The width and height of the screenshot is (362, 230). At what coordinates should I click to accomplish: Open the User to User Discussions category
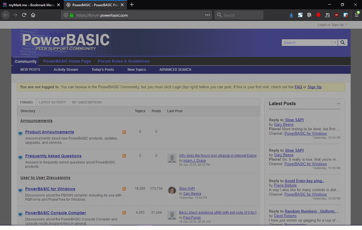[x=45, y=178]
